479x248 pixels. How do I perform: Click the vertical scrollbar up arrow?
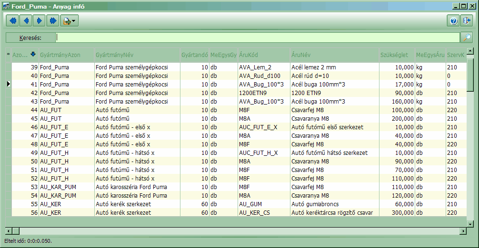[470, 51]
